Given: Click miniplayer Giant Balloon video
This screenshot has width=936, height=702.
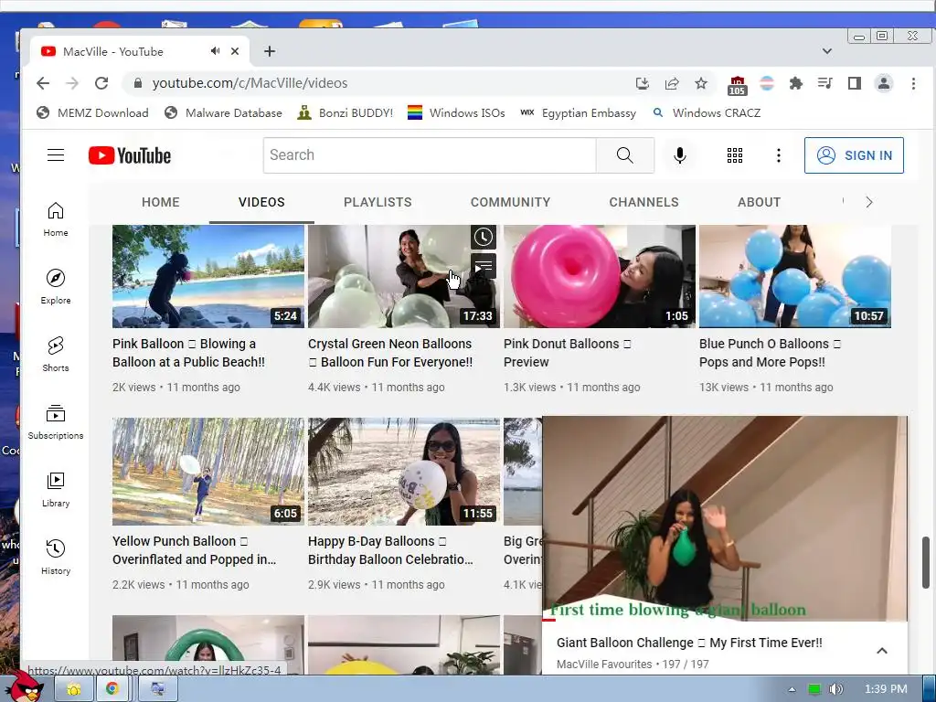Looking at the screenshot, I should [x=725, y=518].
